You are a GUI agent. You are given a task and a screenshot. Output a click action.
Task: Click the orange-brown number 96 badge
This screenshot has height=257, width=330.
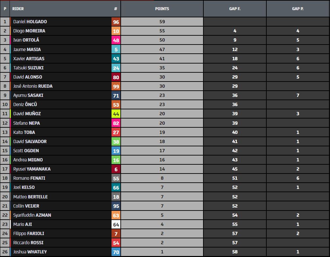(116, 22)
